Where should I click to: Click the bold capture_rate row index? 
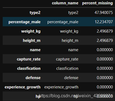coord(29,59)
